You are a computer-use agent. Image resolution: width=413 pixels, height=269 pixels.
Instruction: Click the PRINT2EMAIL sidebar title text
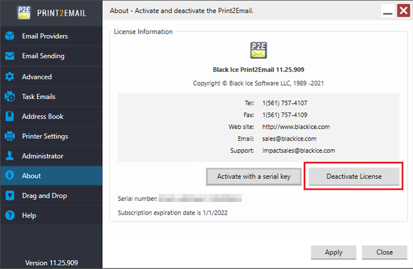62,13
